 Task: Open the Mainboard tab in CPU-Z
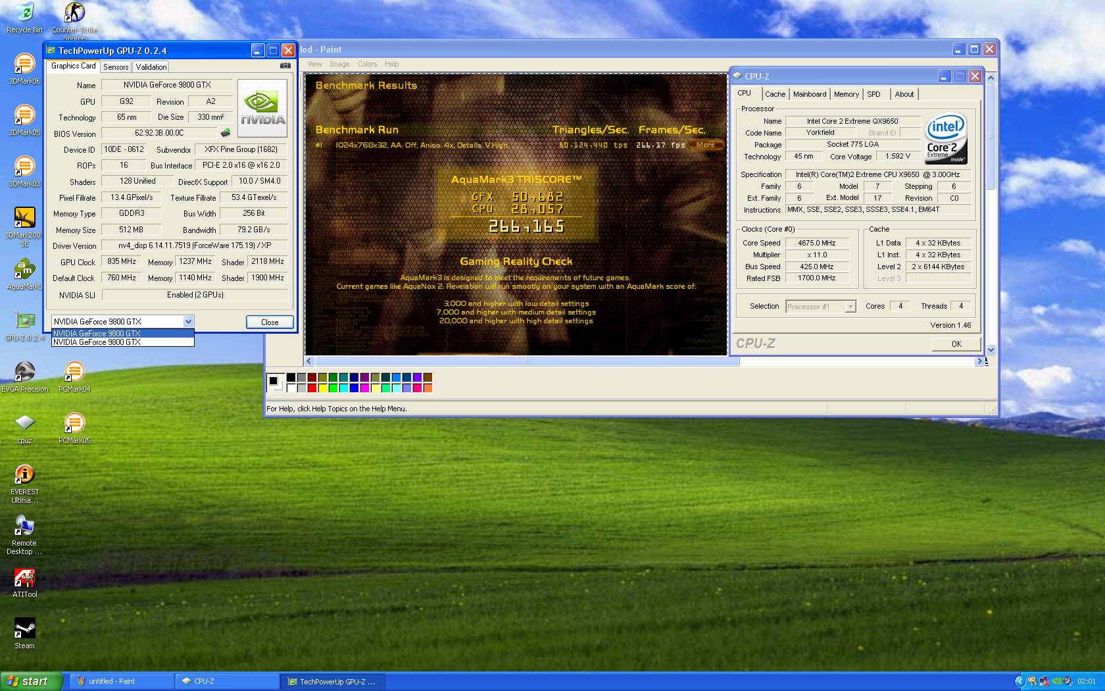pyautogui.click(x=810, y=94)
